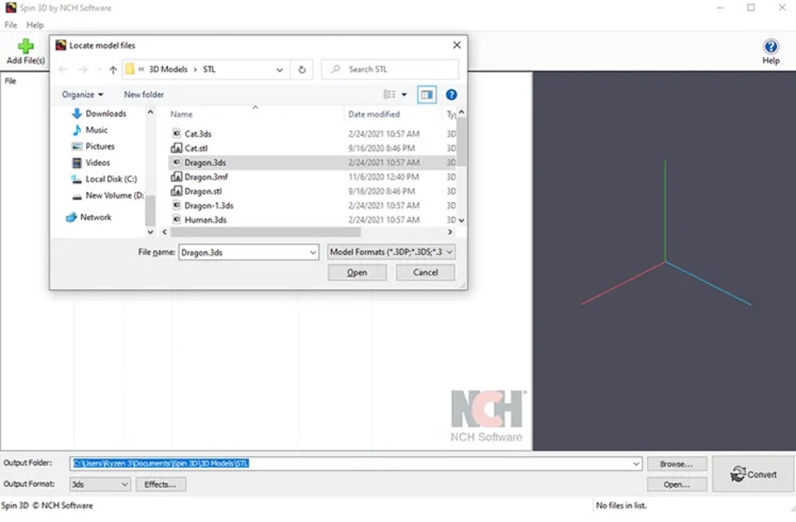Click the 3D Models breadcrumb in address bar

[168, 70]
